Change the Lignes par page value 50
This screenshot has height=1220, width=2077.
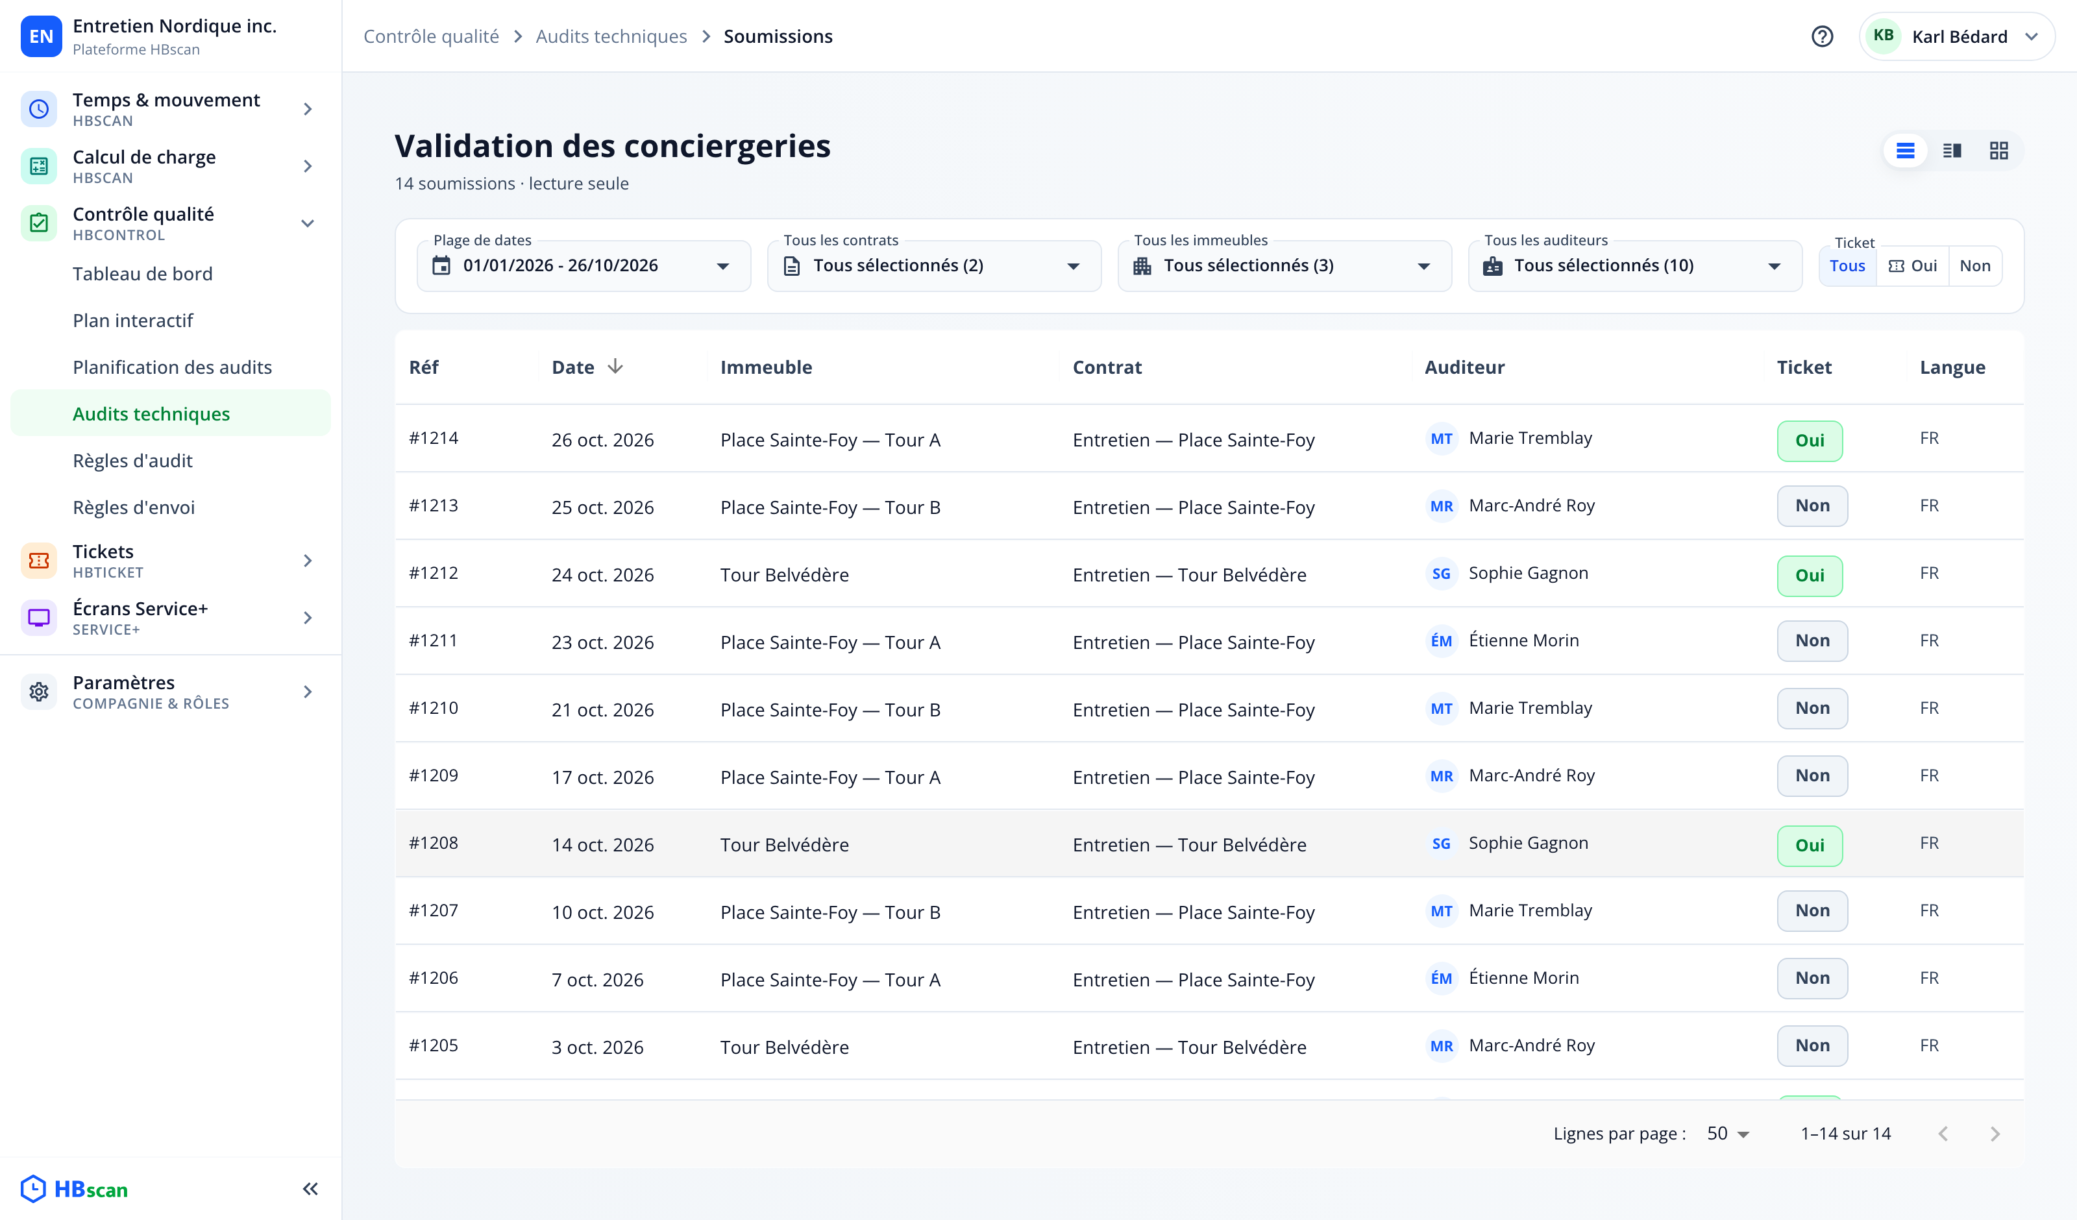click(1728, 1134)
